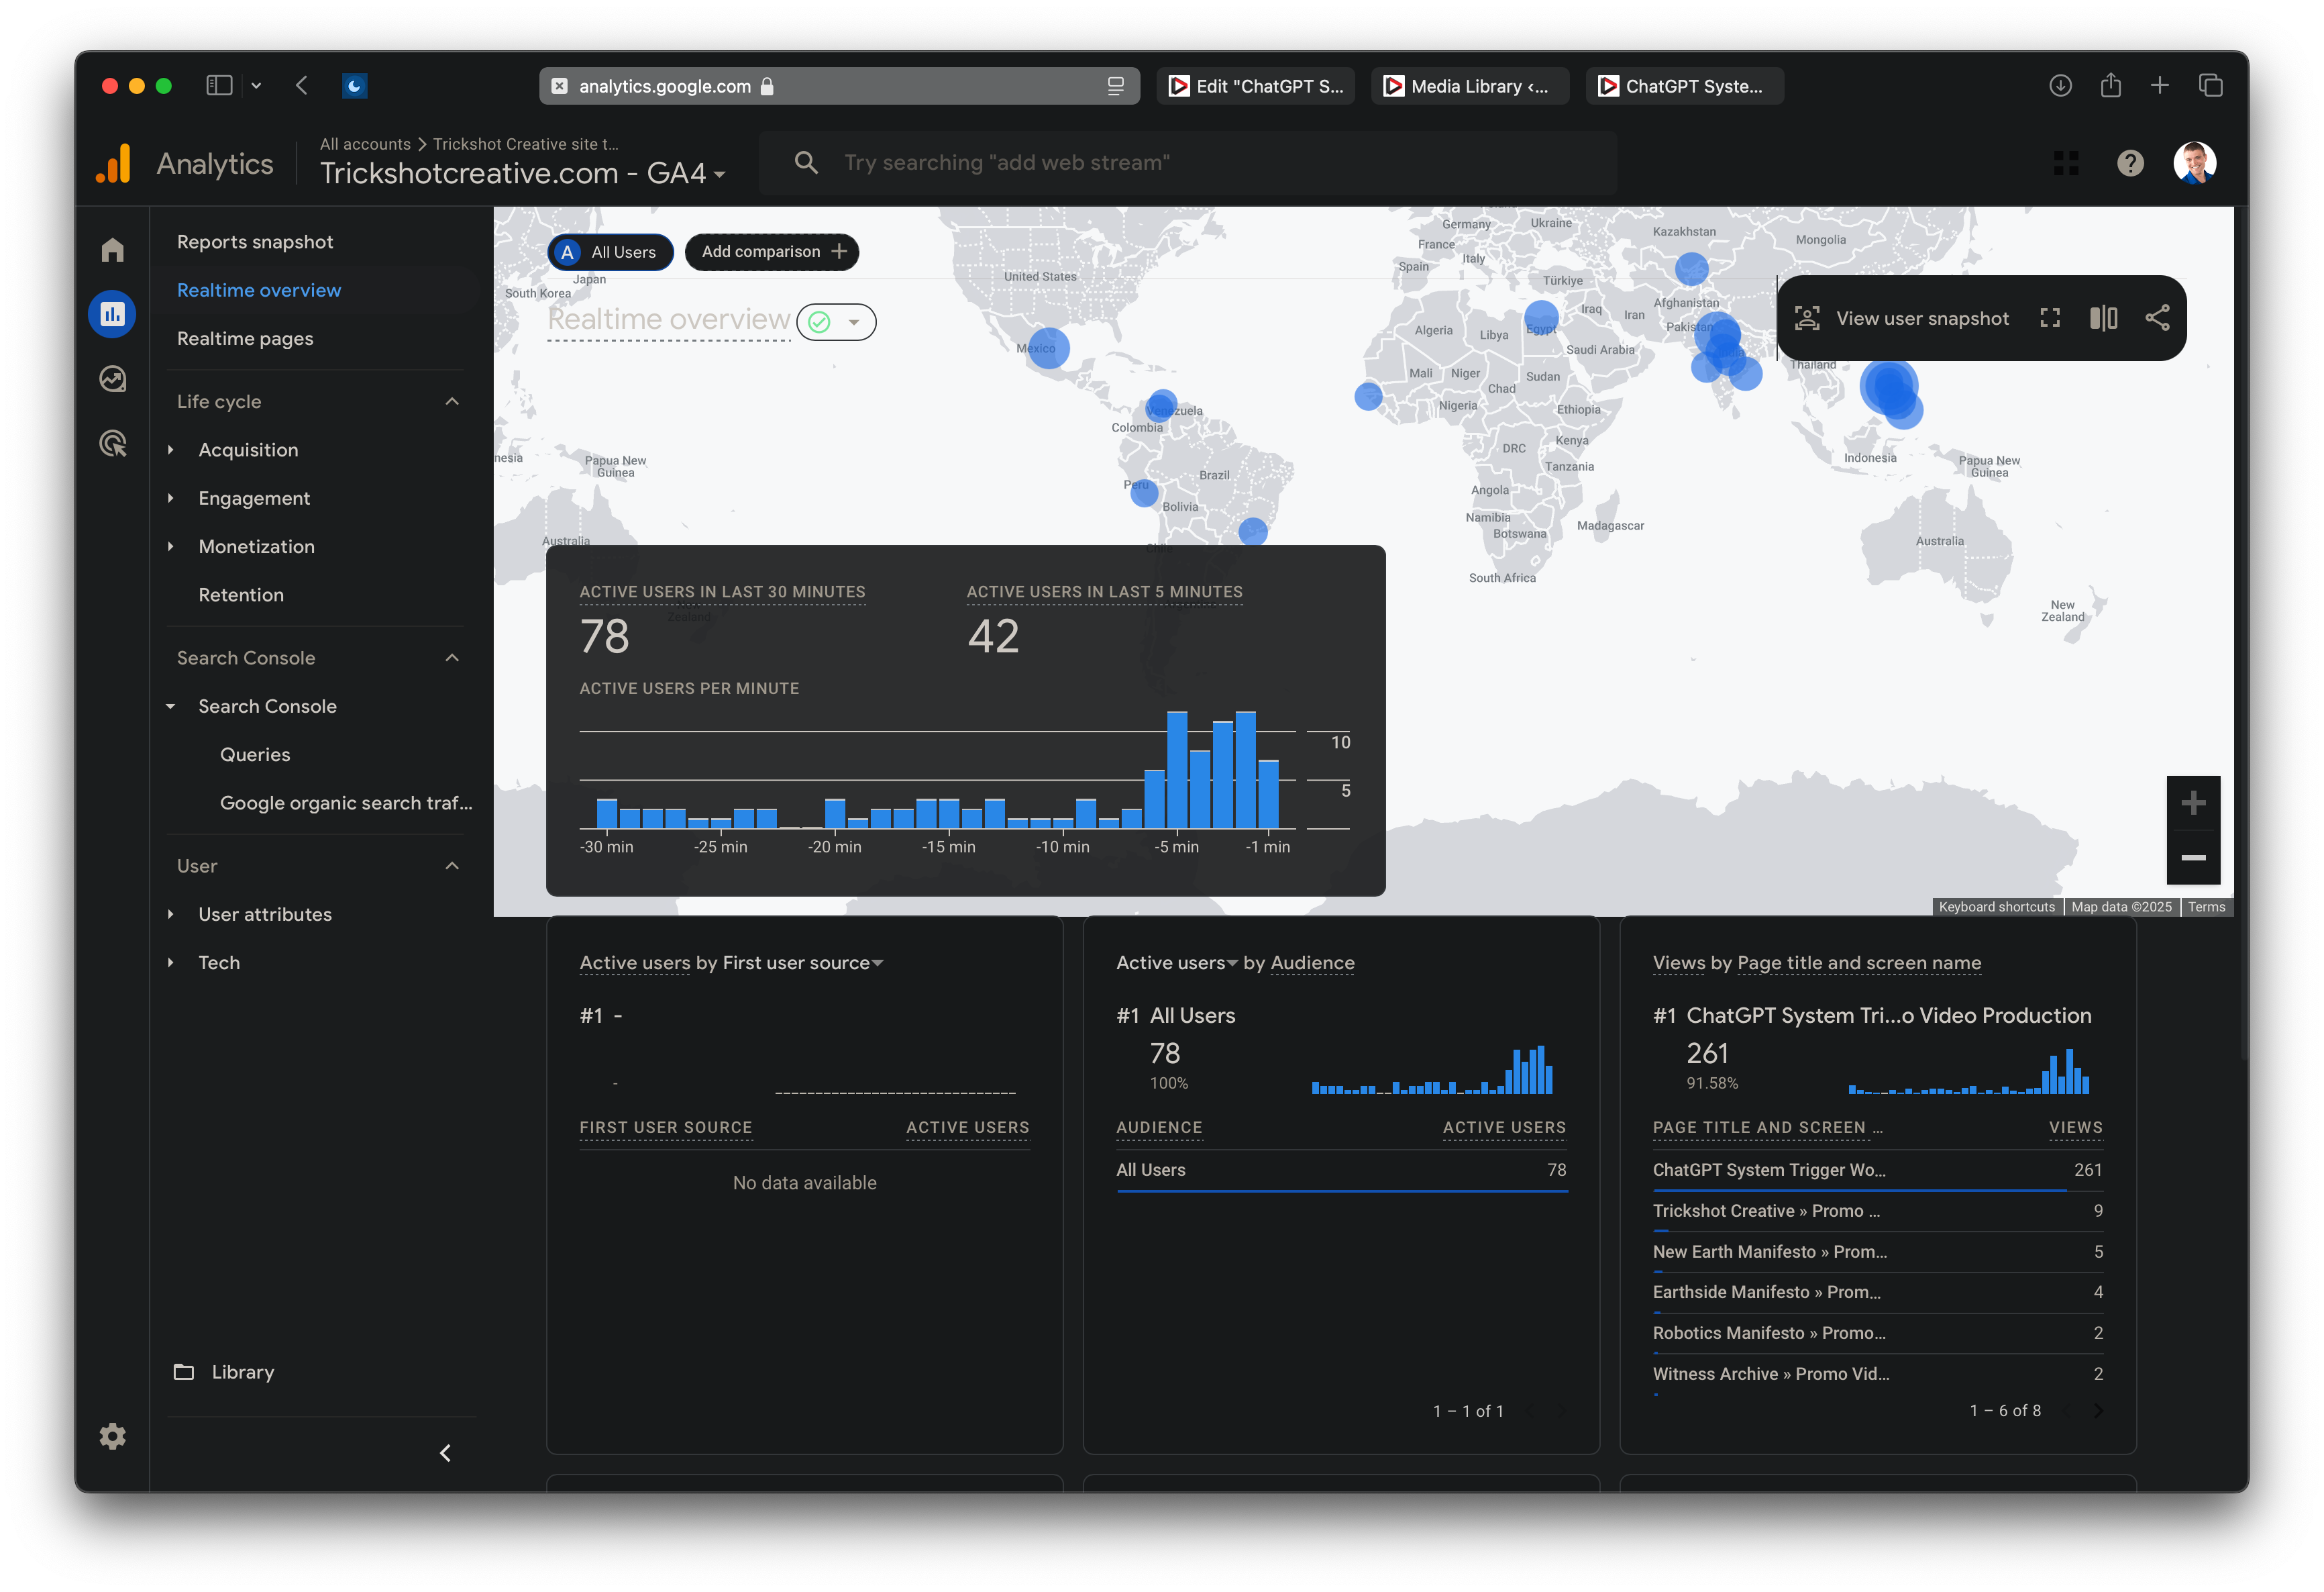Open Admin settings gear icon

tap(112, 1436)
